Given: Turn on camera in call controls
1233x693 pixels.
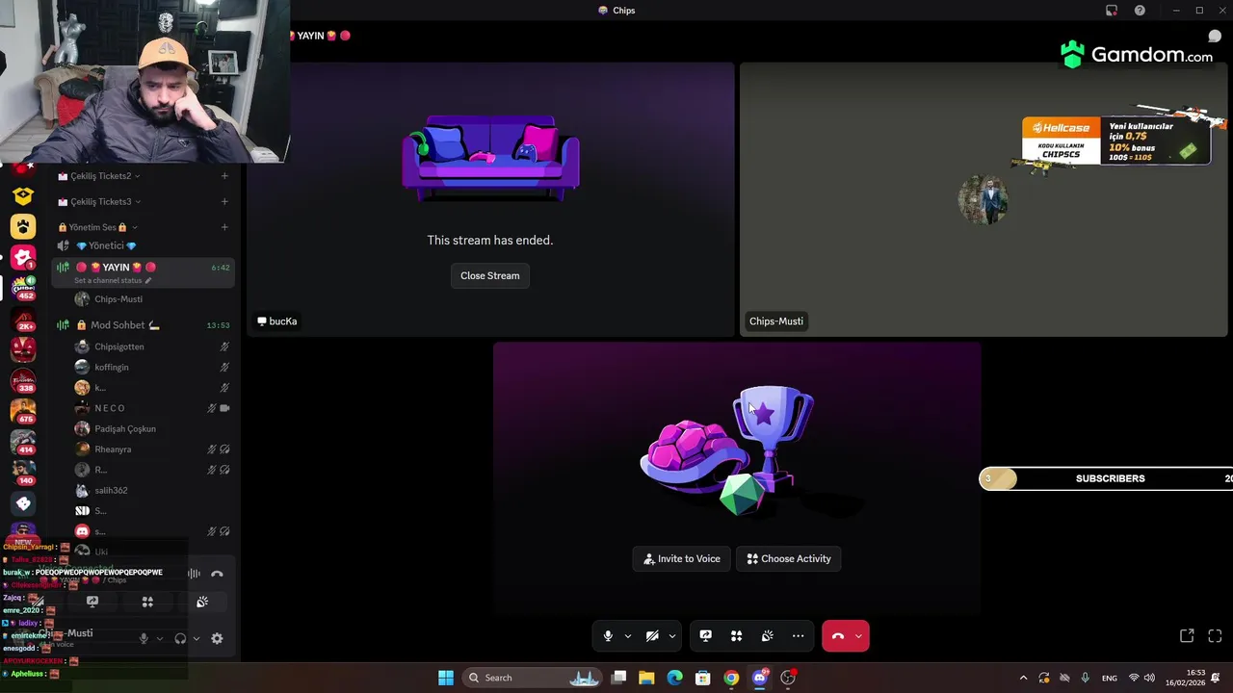Looking at the screenshot, I should click(x=652, y=636).
